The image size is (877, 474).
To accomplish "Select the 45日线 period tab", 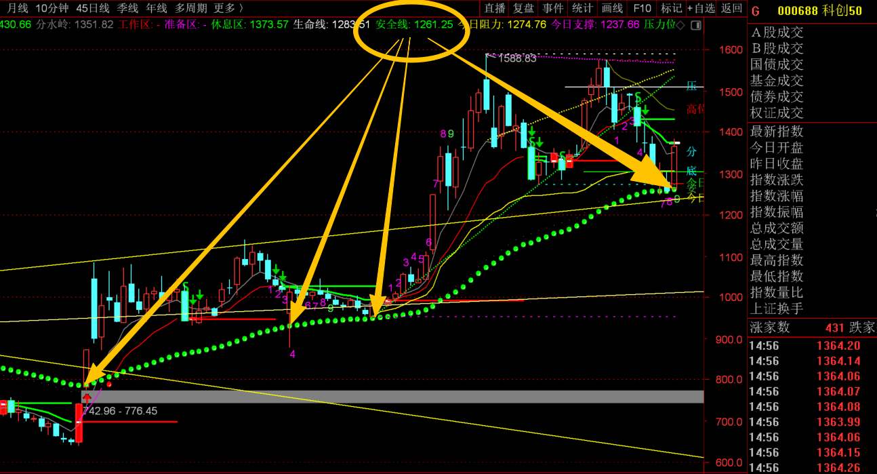I will (x=93, y=8).
